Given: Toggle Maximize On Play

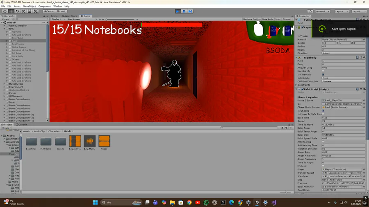Looking at the screenshot, I should (252, 19).
